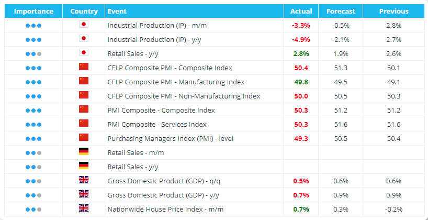Viewport: 428px width, 220px height.
Task: Click China flag for CFLP Composite Index
Action: point(83,67)
